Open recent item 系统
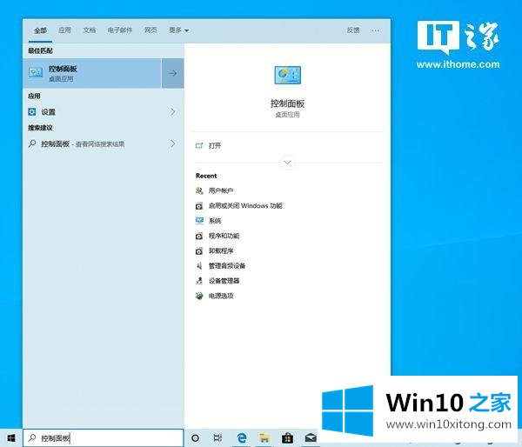The height and width of the screenshot is (447, 522). tap(215, 221)
